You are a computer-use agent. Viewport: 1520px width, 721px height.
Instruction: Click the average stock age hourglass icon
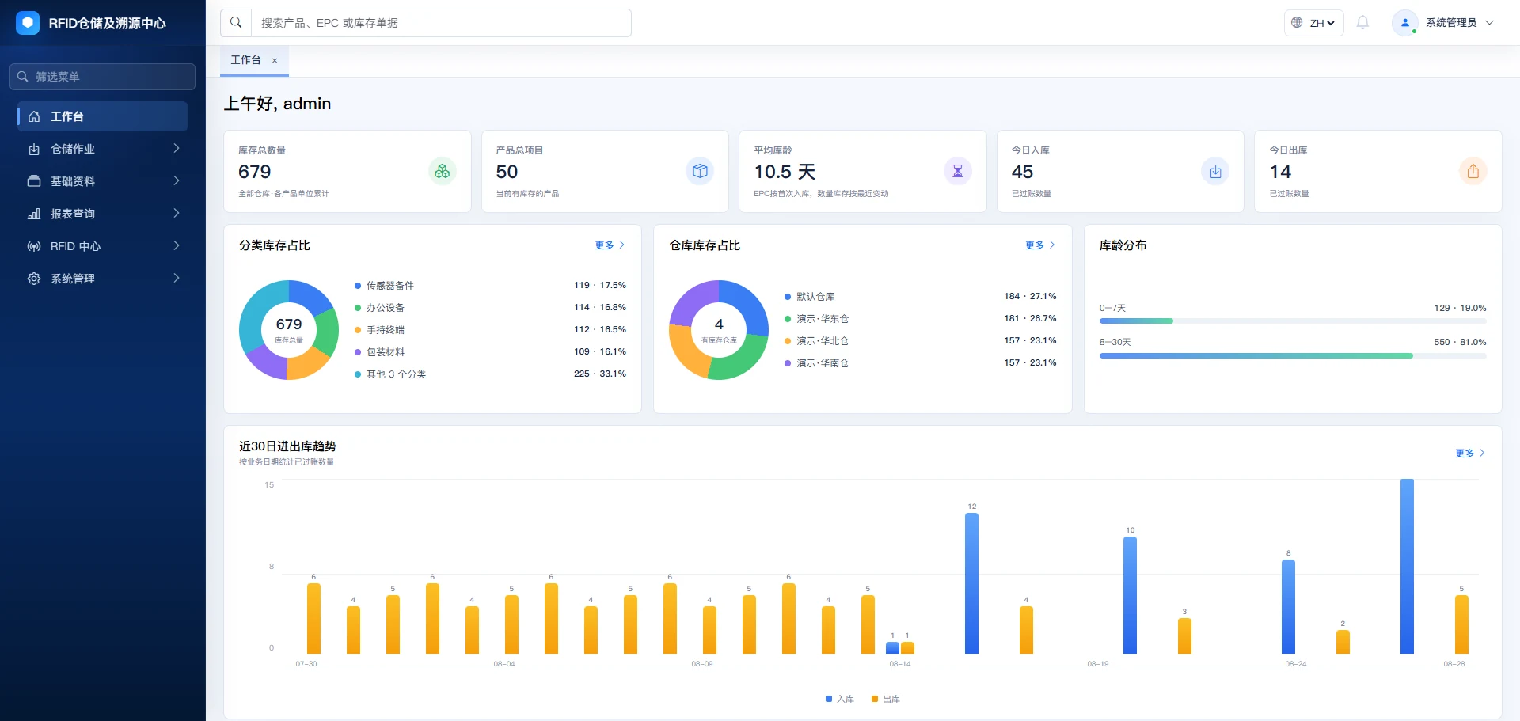coord(957,171)
